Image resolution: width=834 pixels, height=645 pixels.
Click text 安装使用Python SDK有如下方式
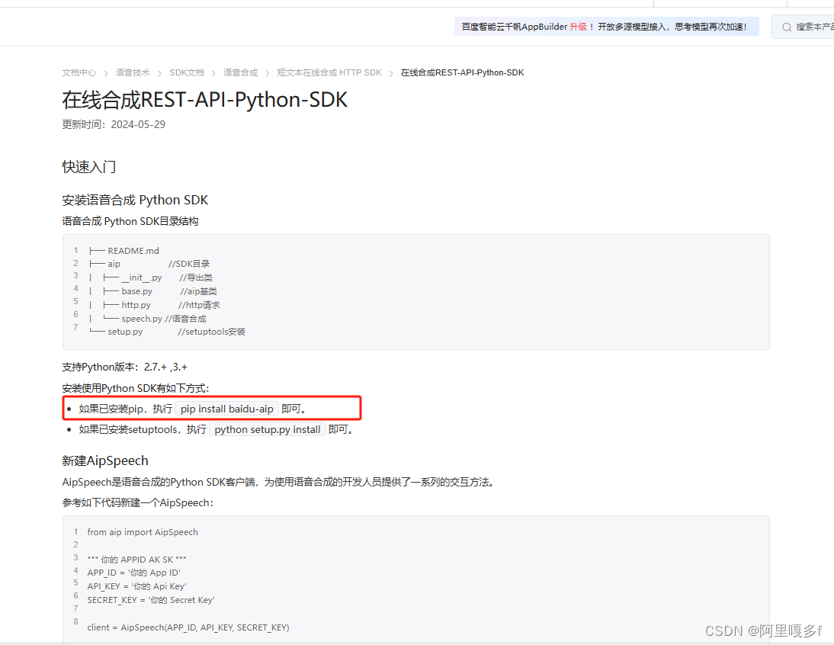[x=136, y=388]
